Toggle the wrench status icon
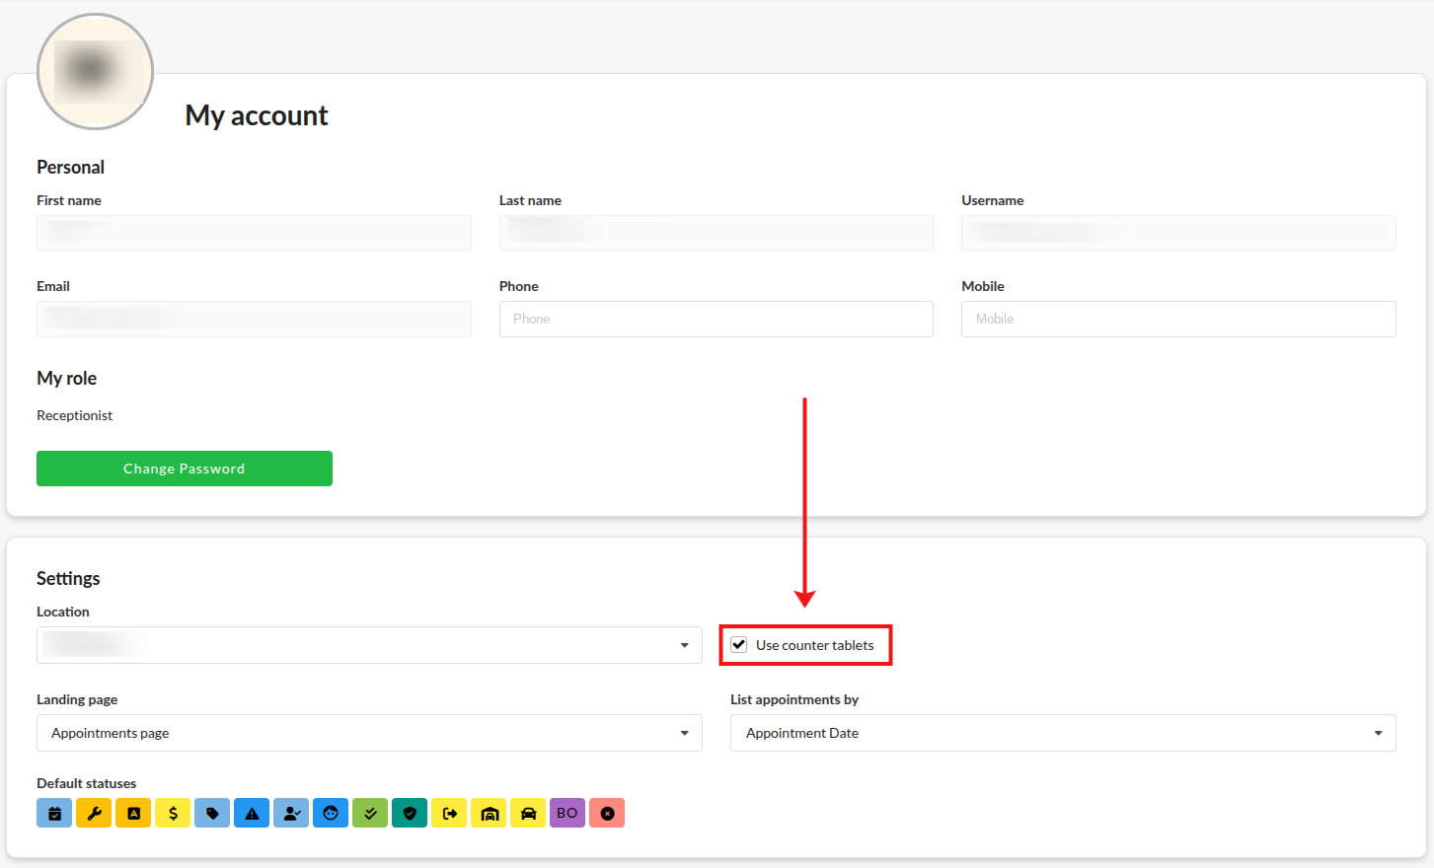The image size is (1434, 868). 94,814
